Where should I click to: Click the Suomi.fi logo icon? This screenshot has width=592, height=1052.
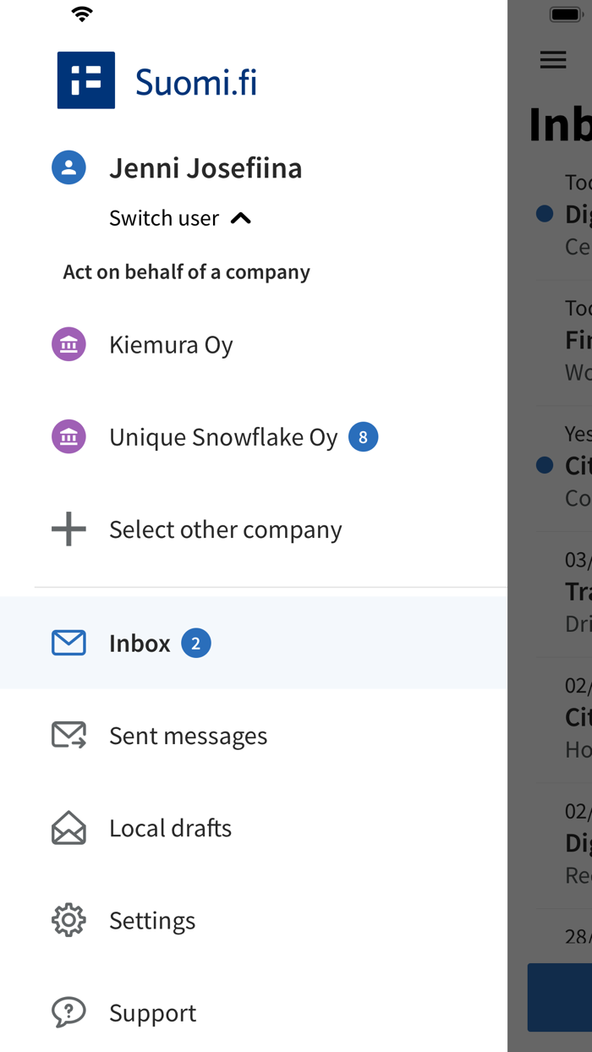[x=85, y=79]
